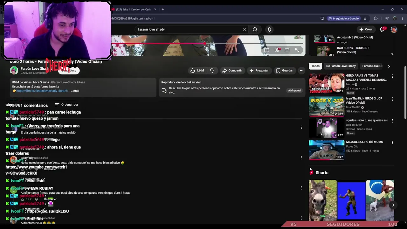The image size is (407, 229).
Task: Open Chrome extensions puzzle icon
Action: (x=376, y=18)
